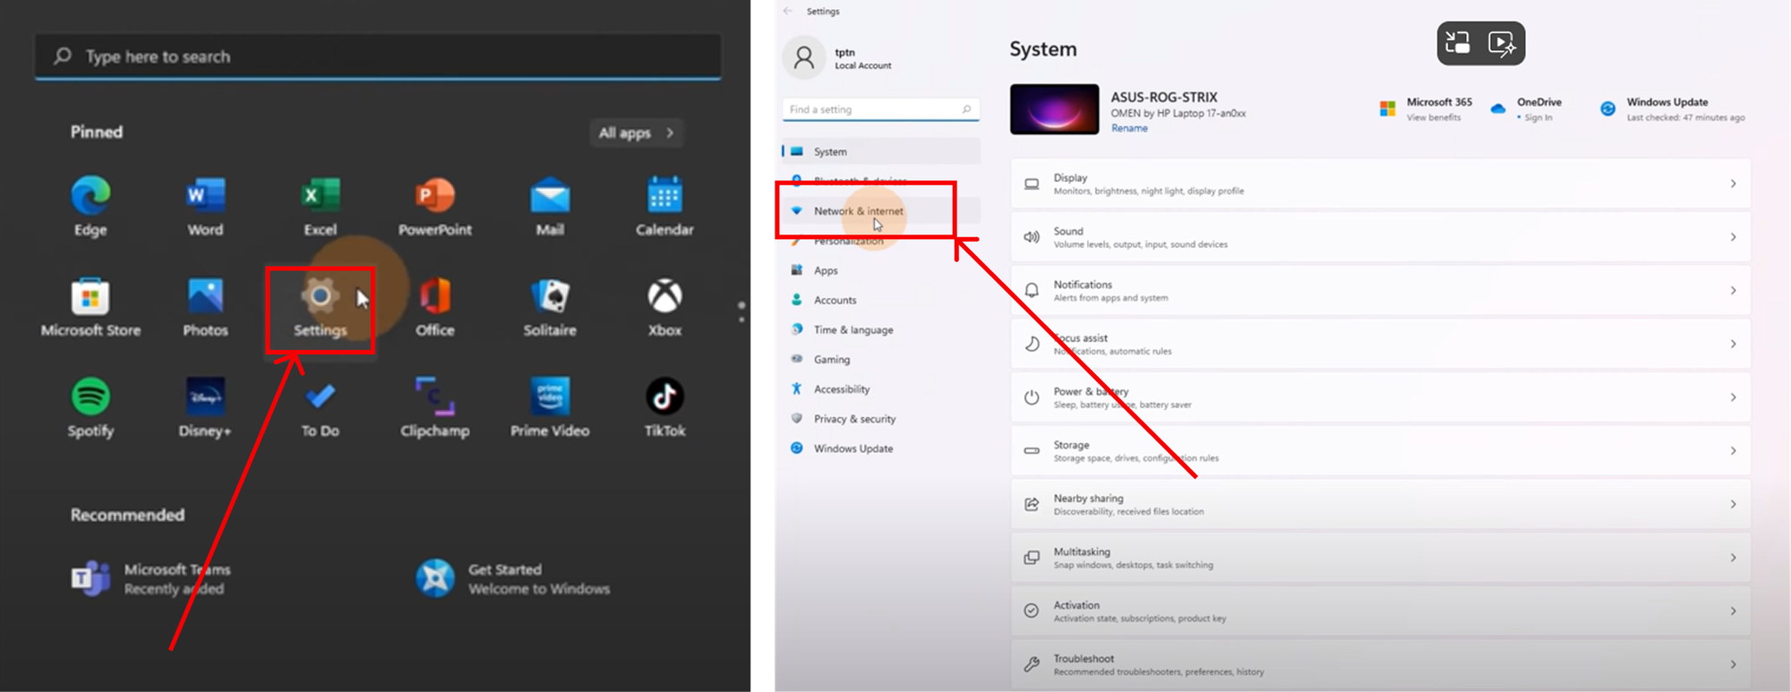Click the All apps button
Viewport: 1791px width, 692px height.
pos(636,132)
